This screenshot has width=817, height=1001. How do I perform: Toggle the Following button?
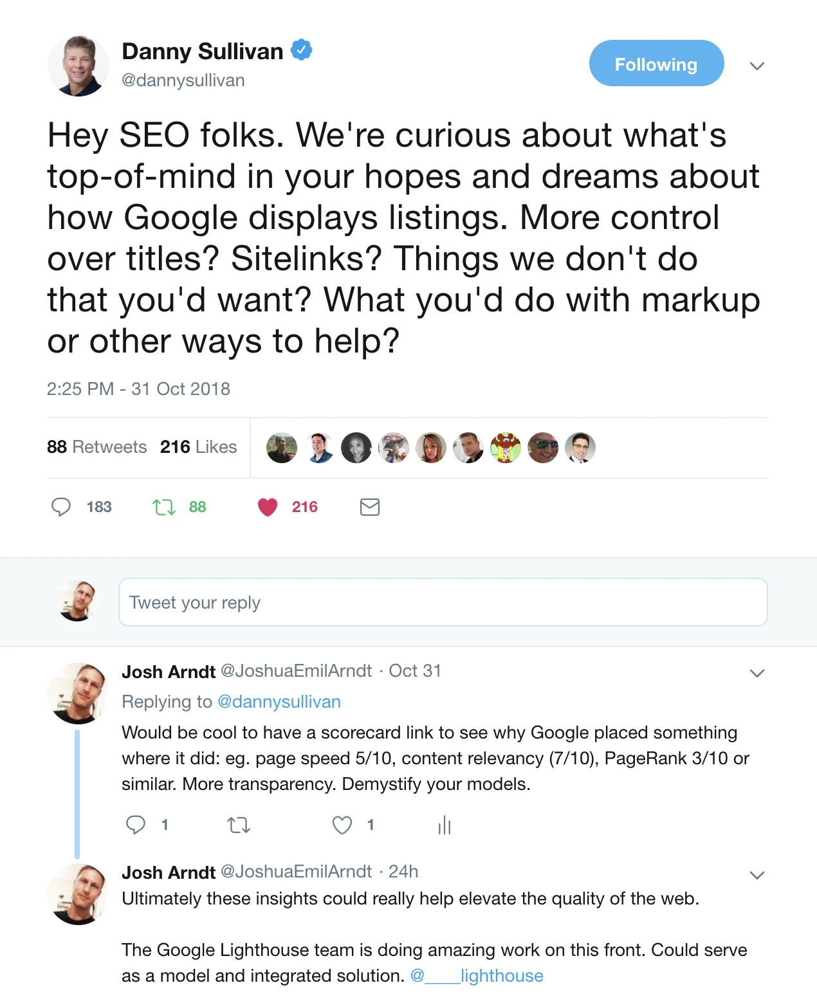point(656,63)
